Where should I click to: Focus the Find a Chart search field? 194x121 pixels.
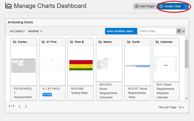click(157, 31)
